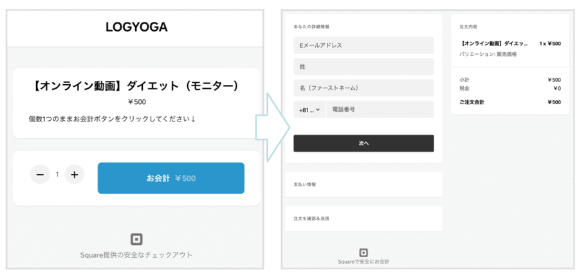Click the あなたの詳細情報 section heading
Viewport: 579px width, 279px height.
pyautogui.click(x=311, y=26)
